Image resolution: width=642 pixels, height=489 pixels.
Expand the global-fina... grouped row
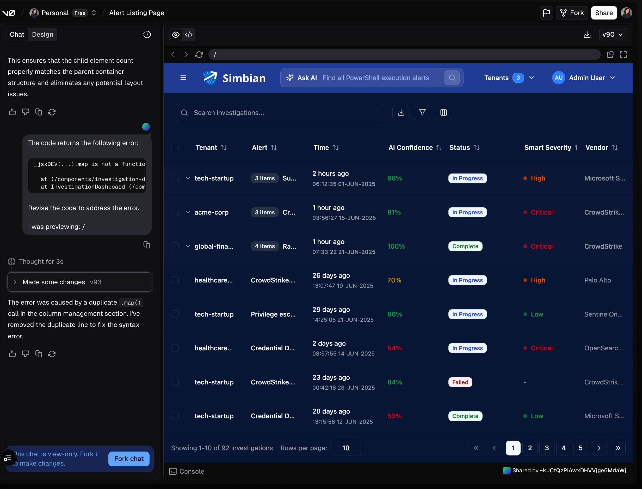tap(188, 246)
